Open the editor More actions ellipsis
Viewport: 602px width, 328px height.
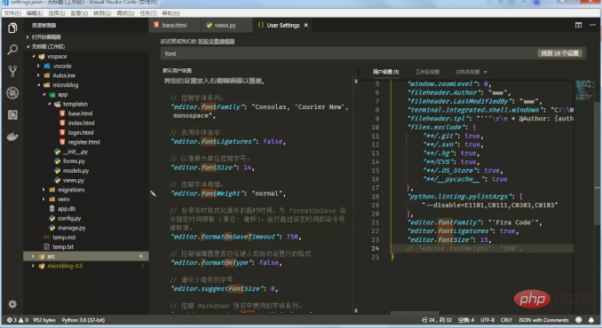[x=592, y=25]
